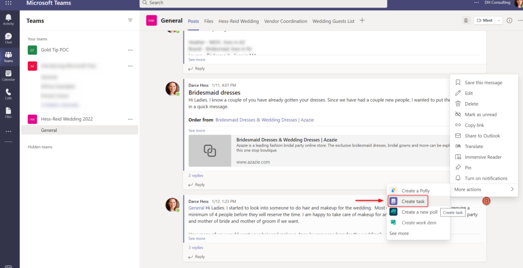This screenshot has height=268, width=523.
Task: Open more options for Gold Tip POC
Action: (130, 50)
